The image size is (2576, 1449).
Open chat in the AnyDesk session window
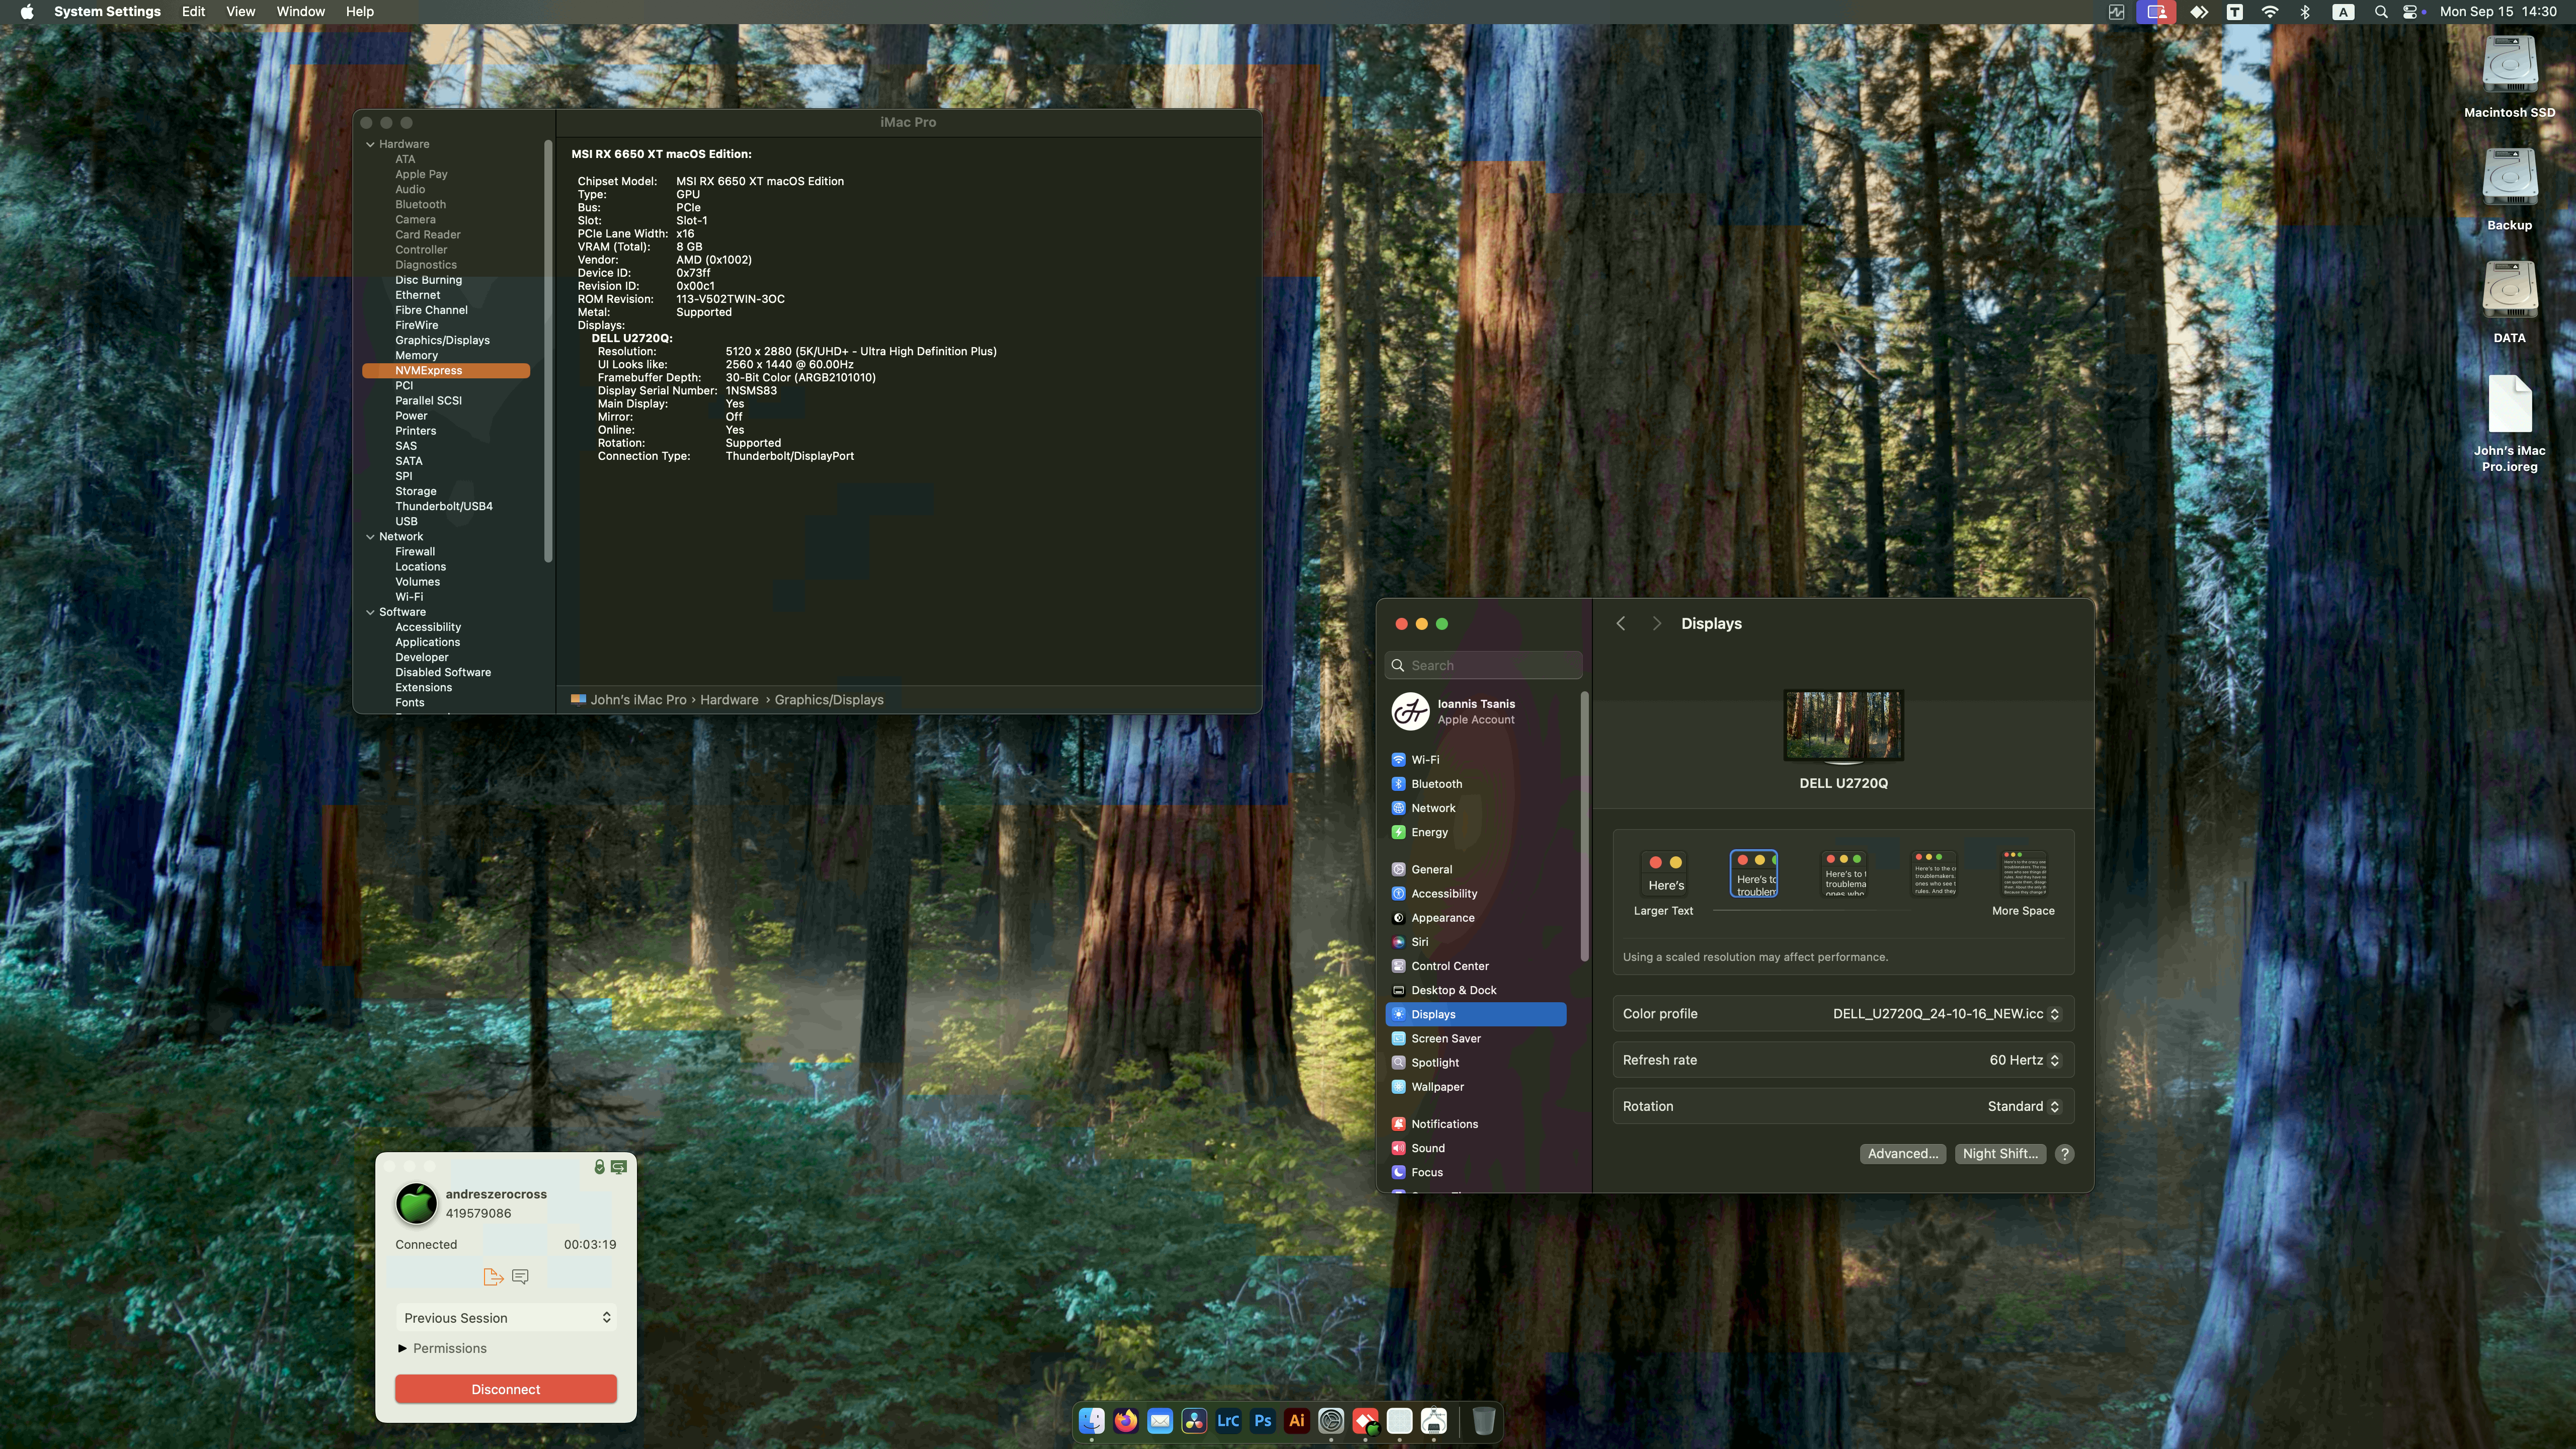(519, 1276)
